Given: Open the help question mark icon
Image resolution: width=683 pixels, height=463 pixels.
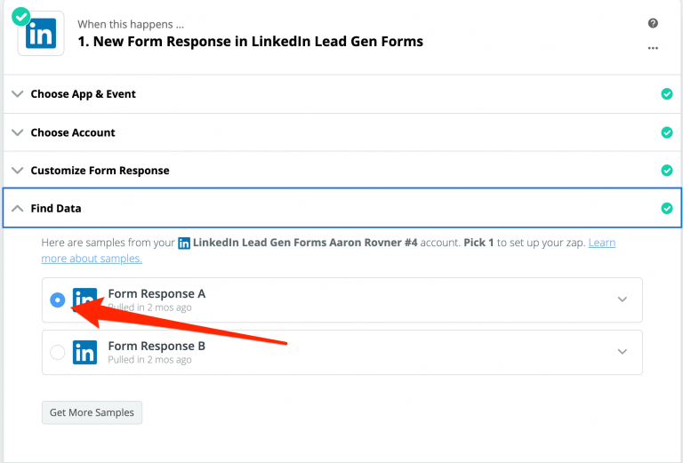Looking at the screenshot, I should [x=653, y=23].
